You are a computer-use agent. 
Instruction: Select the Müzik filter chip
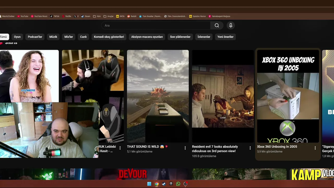(53, 37)
